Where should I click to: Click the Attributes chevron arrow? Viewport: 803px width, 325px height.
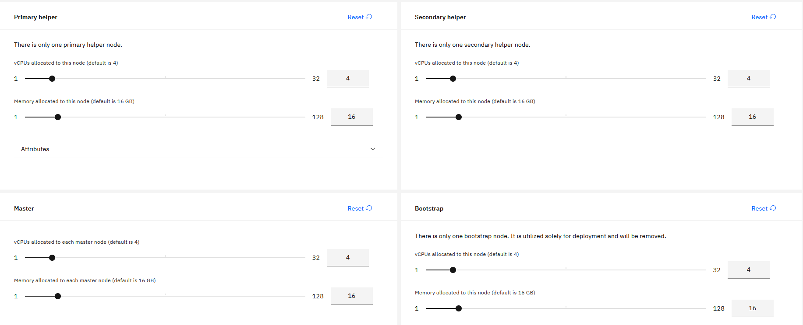pyautogui.click(x=373, y=149)
